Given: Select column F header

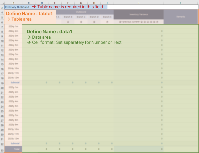Looking at the screenshot, I should point(68,3).
